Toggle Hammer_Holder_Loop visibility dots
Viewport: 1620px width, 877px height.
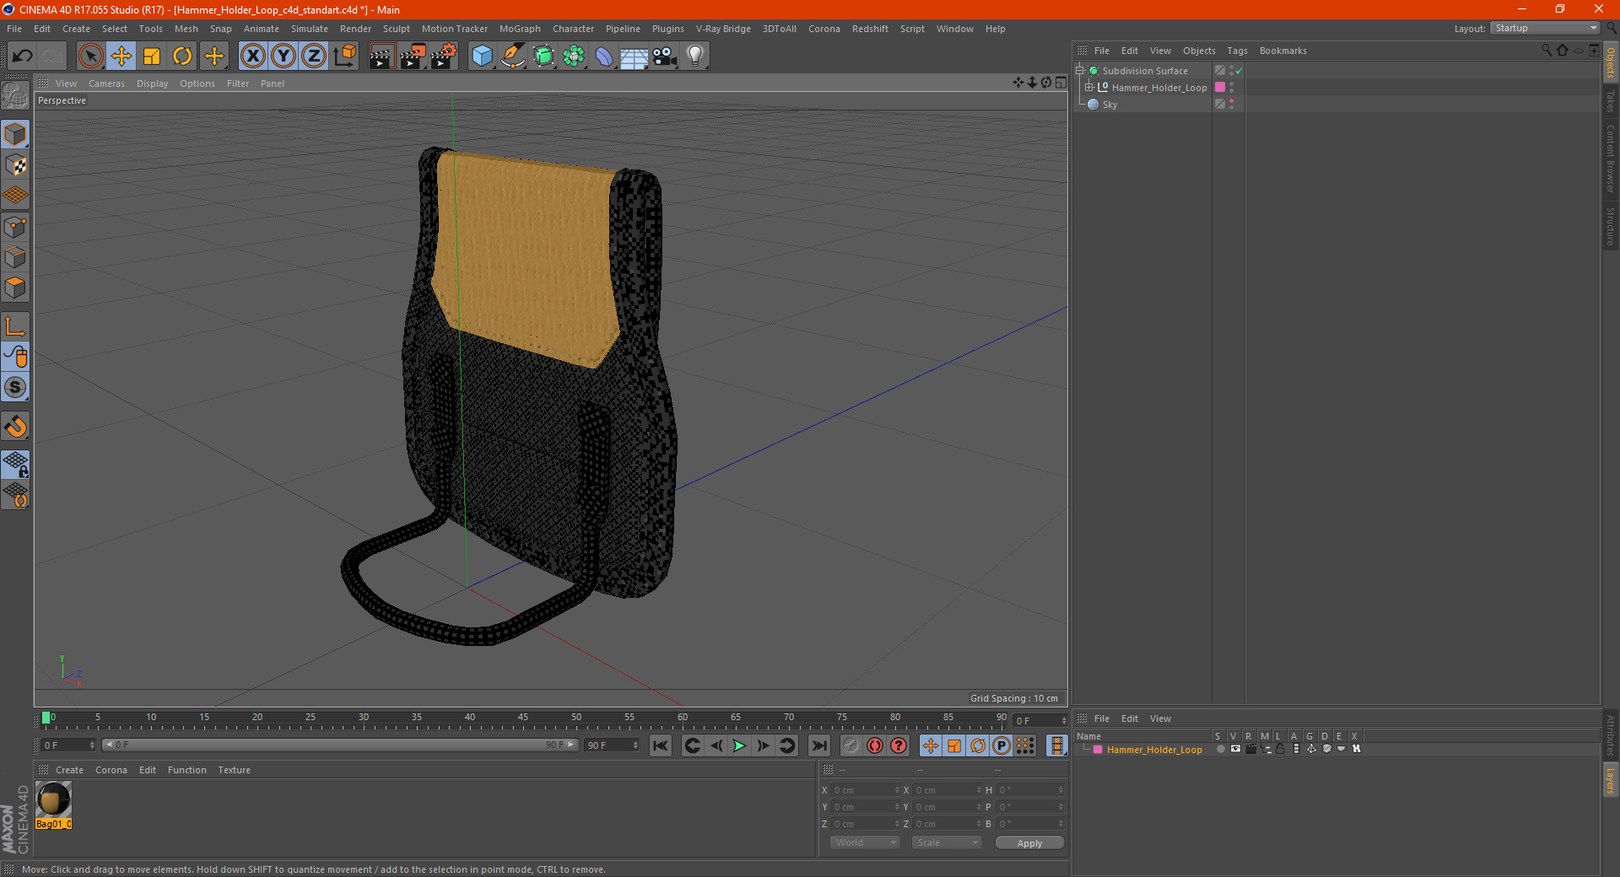click(1232, 87)
